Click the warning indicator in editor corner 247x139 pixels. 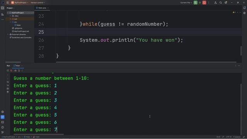point(234,12)
